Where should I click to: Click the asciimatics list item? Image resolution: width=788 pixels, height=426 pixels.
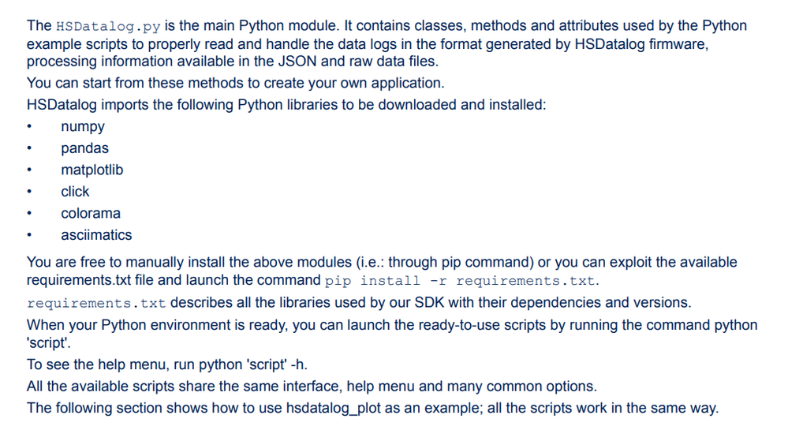coord(96,234)
